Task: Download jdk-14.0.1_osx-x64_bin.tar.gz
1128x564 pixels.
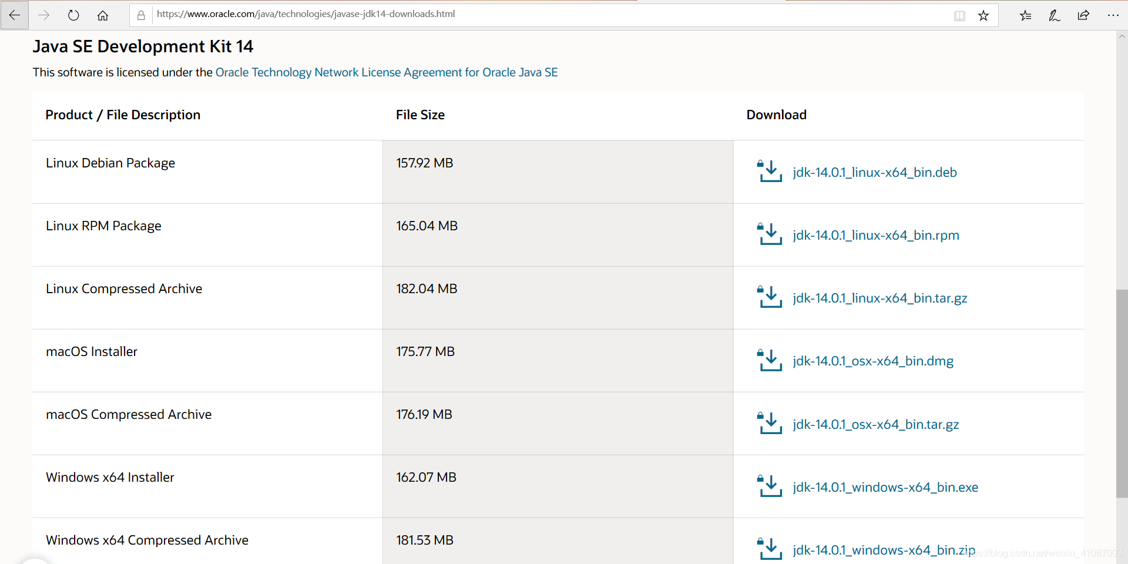Action: pyautogui.click(x=876, y=424)
